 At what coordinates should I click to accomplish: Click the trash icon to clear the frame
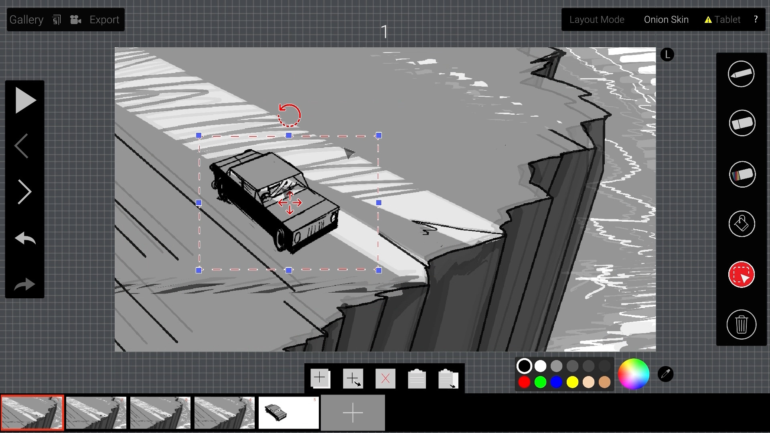click(742, 325)
